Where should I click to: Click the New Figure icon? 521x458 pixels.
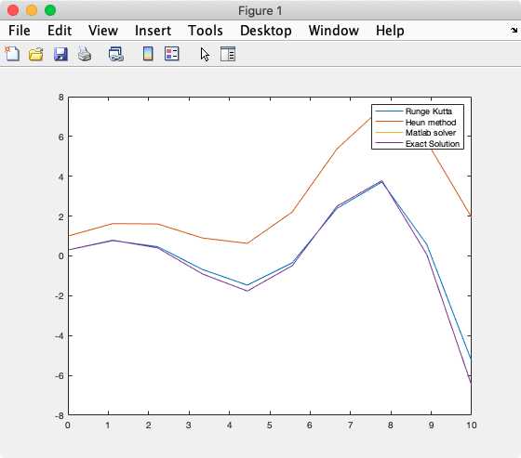pos(12,54)
